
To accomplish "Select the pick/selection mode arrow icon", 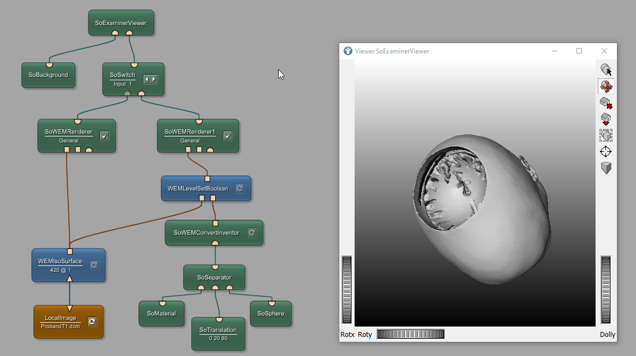I will tap(606, 70).
